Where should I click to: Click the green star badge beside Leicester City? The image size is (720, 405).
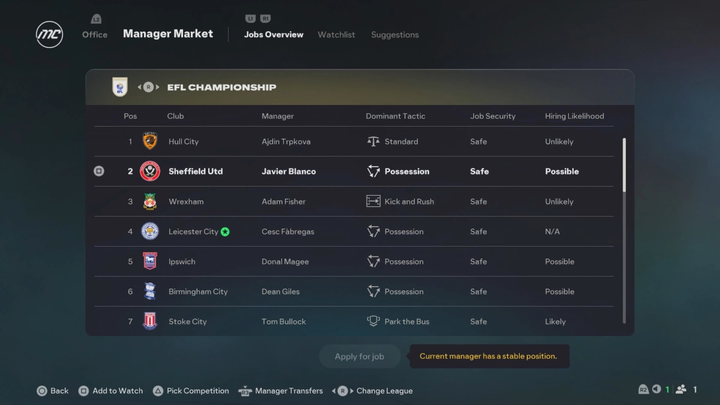pos(226,231)
